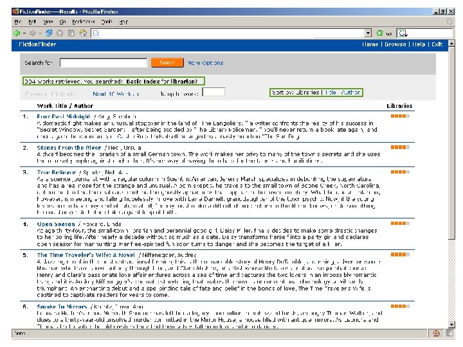Click libraries bar for Time Traveler's Wife
The width and height of the screenshot is (463, 347).
[400, 254]
